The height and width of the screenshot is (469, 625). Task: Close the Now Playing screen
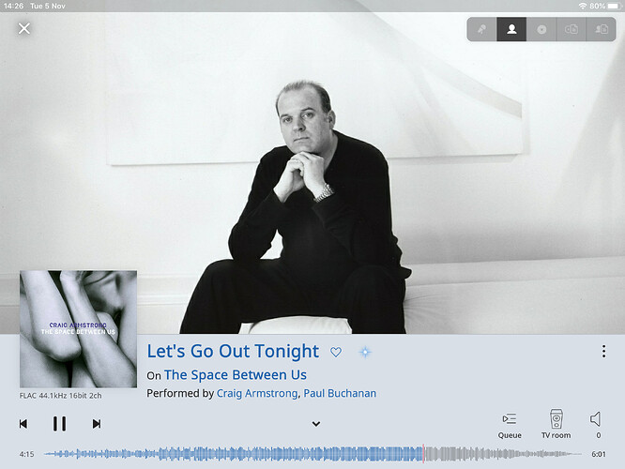tap(24, 28)
